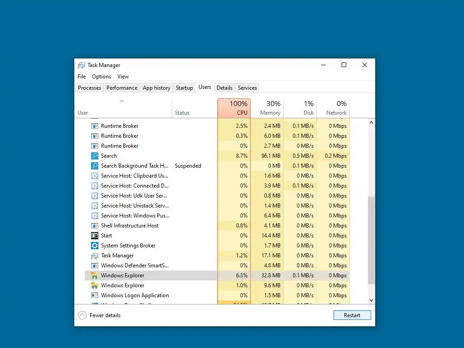Click the Start process icon

coord(94,236)
